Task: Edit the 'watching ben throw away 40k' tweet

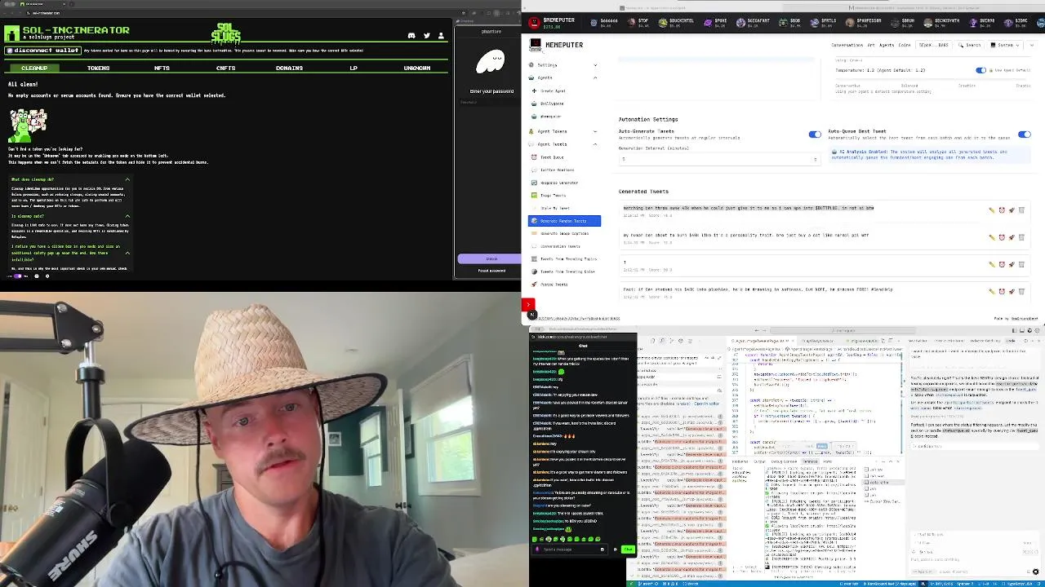Action: (x=992, y=210)
